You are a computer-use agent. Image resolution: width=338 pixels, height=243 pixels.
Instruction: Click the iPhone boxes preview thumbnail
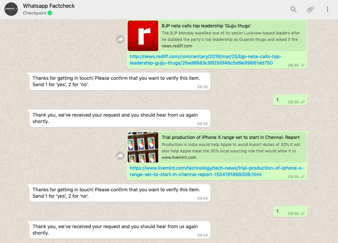click(143, 147)
